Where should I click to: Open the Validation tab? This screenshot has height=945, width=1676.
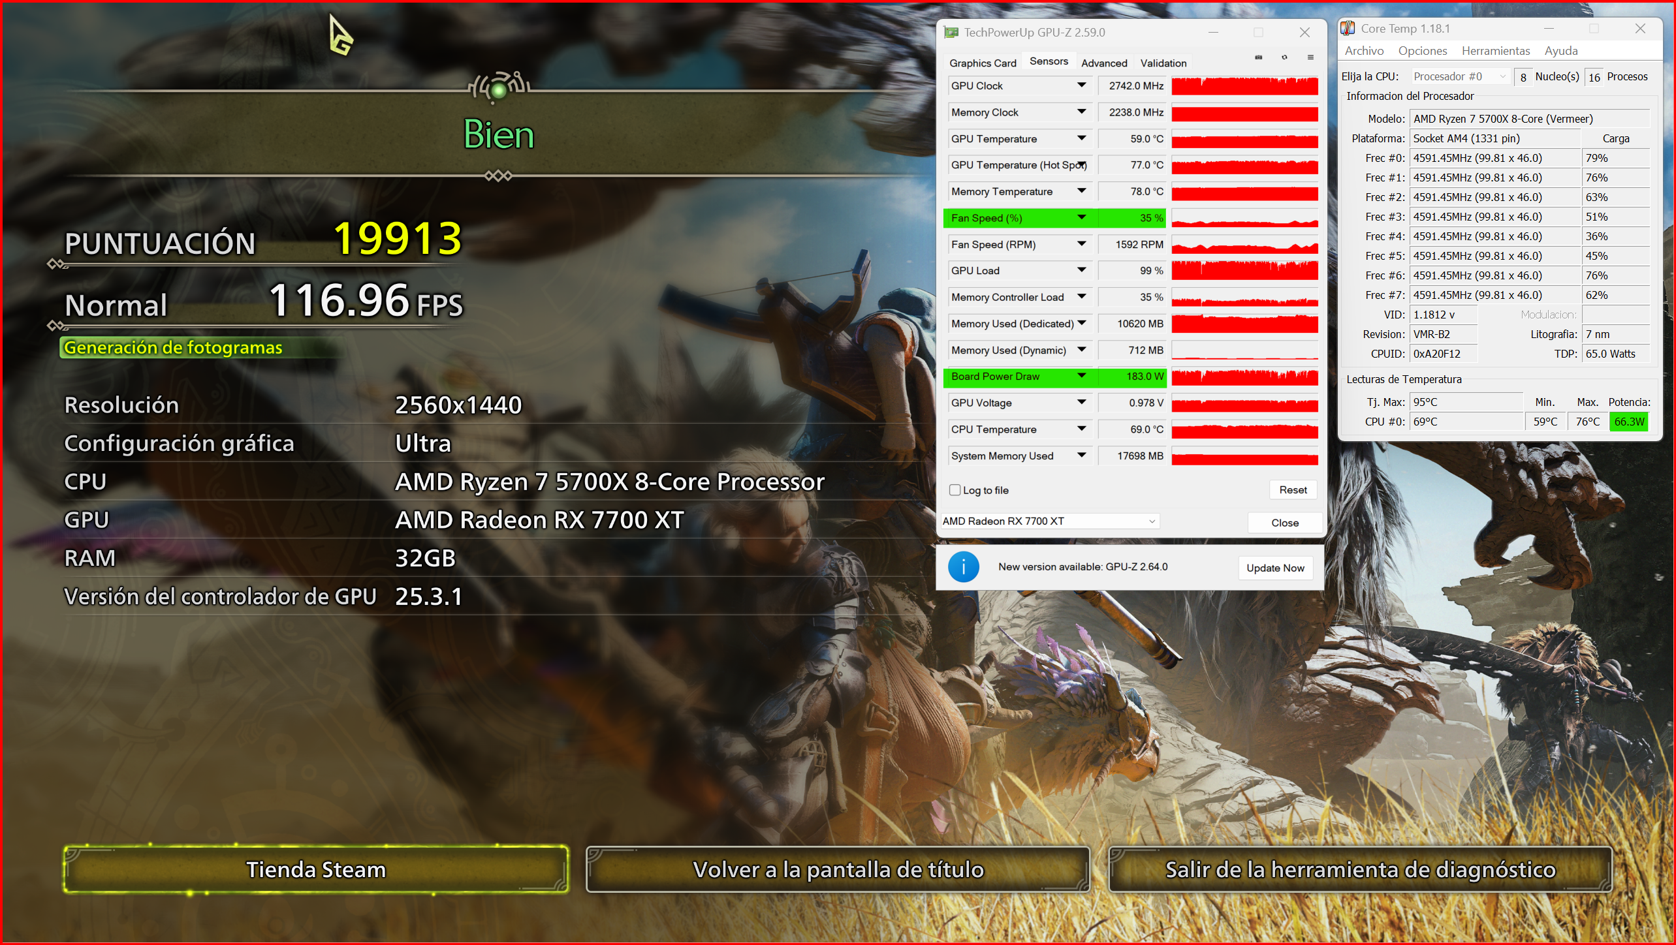tap(1163, 63)
